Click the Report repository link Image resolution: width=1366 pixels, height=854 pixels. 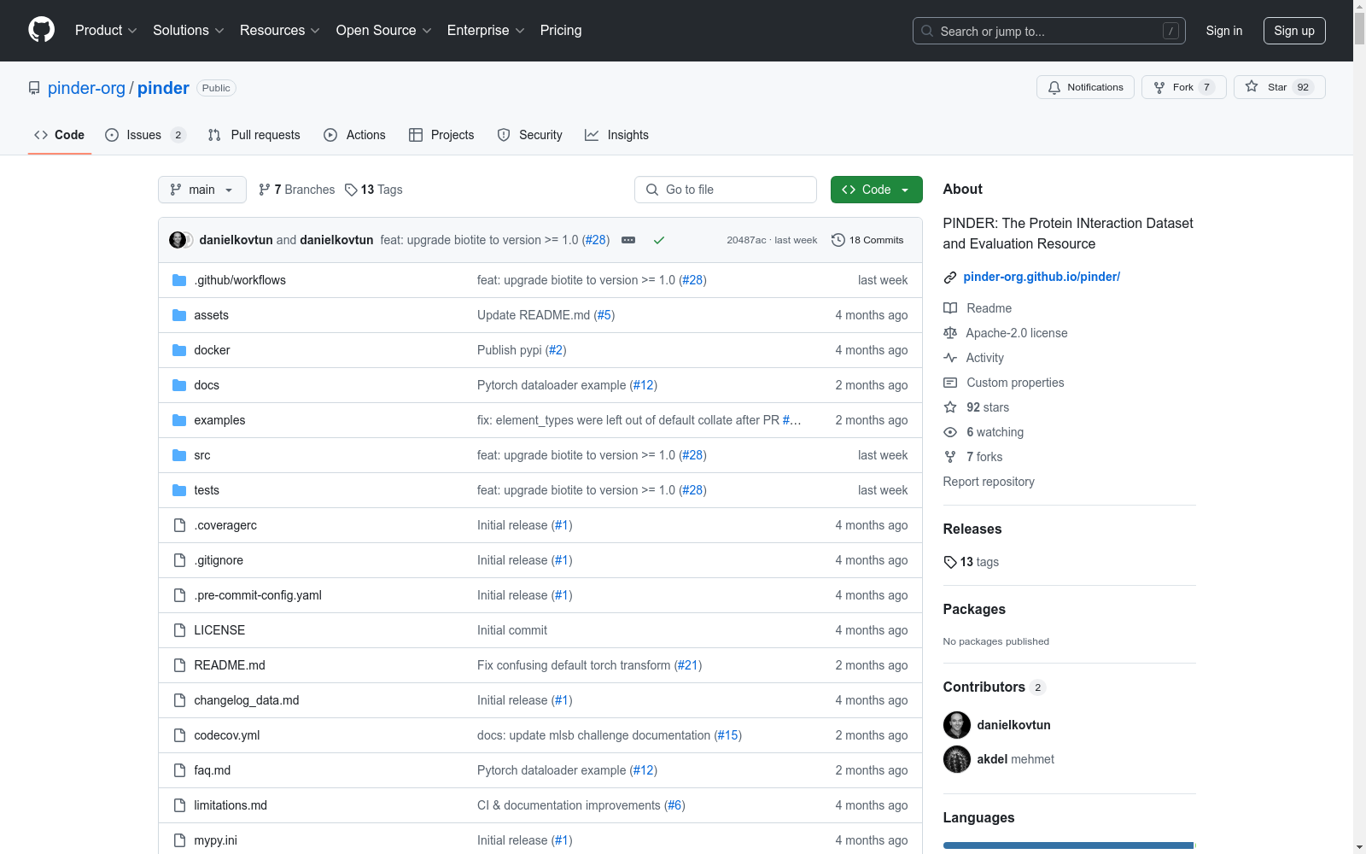pos(989,482)
